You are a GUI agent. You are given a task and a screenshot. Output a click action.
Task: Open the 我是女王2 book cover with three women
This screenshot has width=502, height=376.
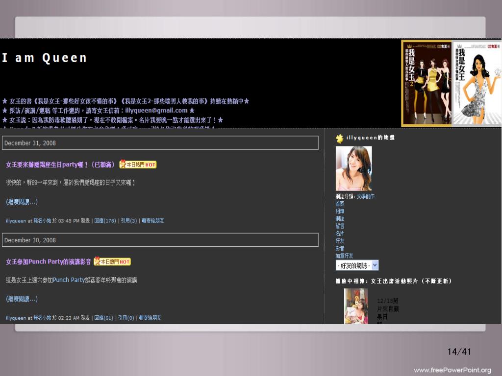click(x=427, y=83)
